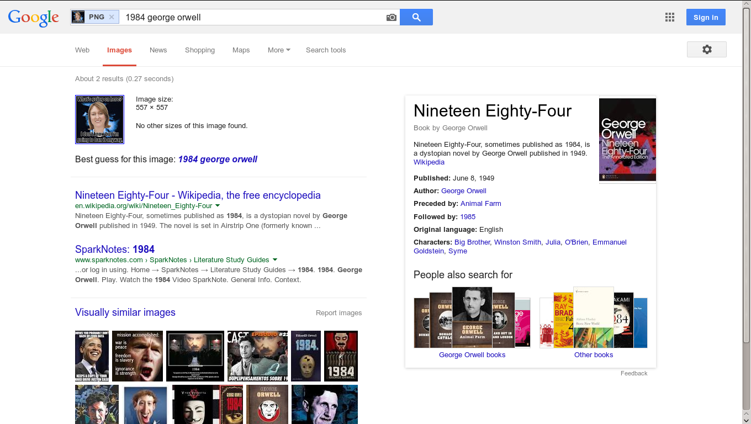
Task: Go to the Maps tab
Action: (241, 50)
